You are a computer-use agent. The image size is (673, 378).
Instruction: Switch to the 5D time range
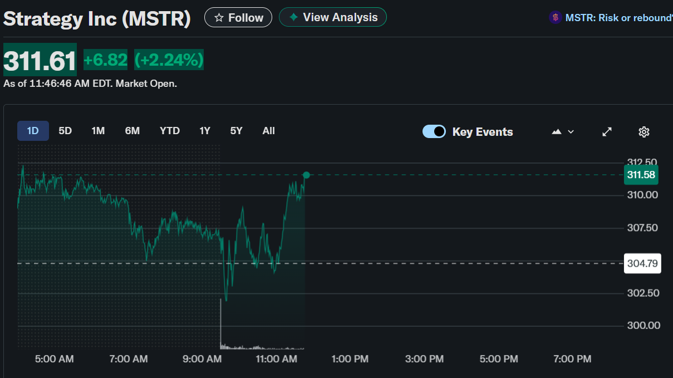click(x=65, y=131)
